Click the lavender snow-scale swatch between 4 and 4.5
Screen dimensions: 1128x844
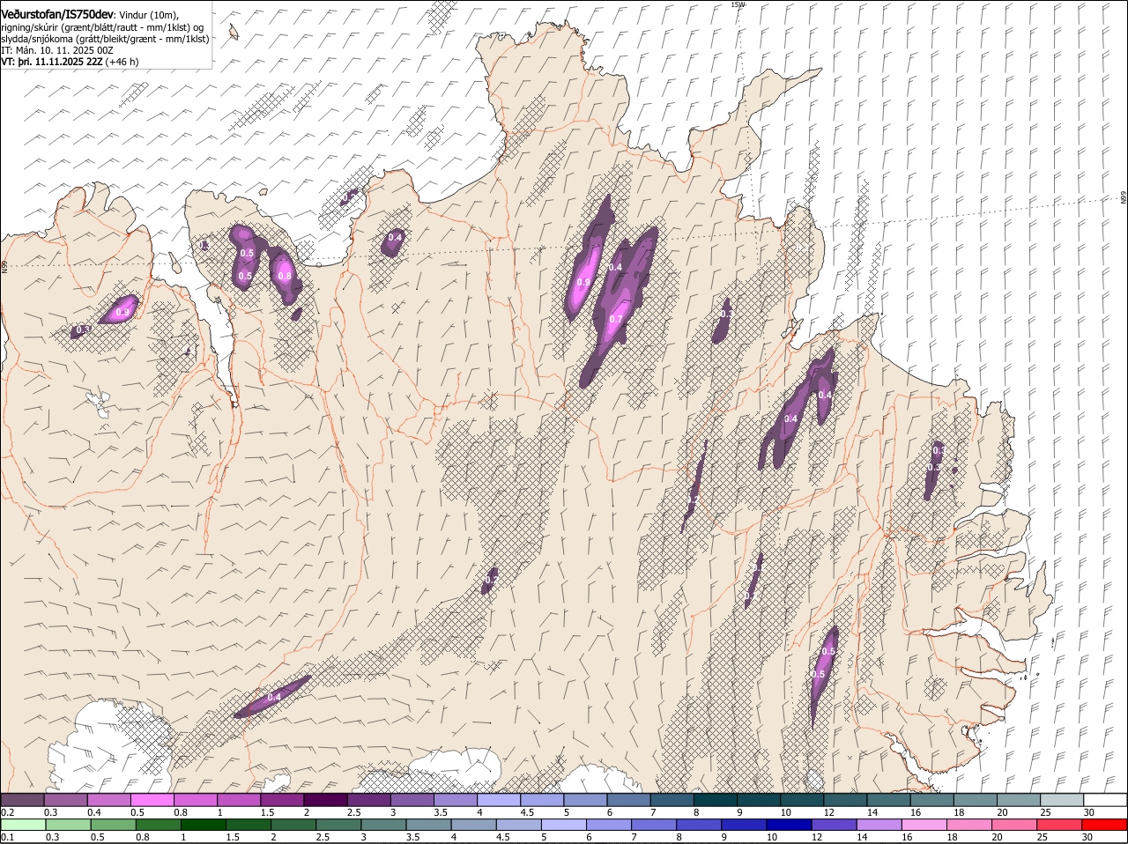499,799
